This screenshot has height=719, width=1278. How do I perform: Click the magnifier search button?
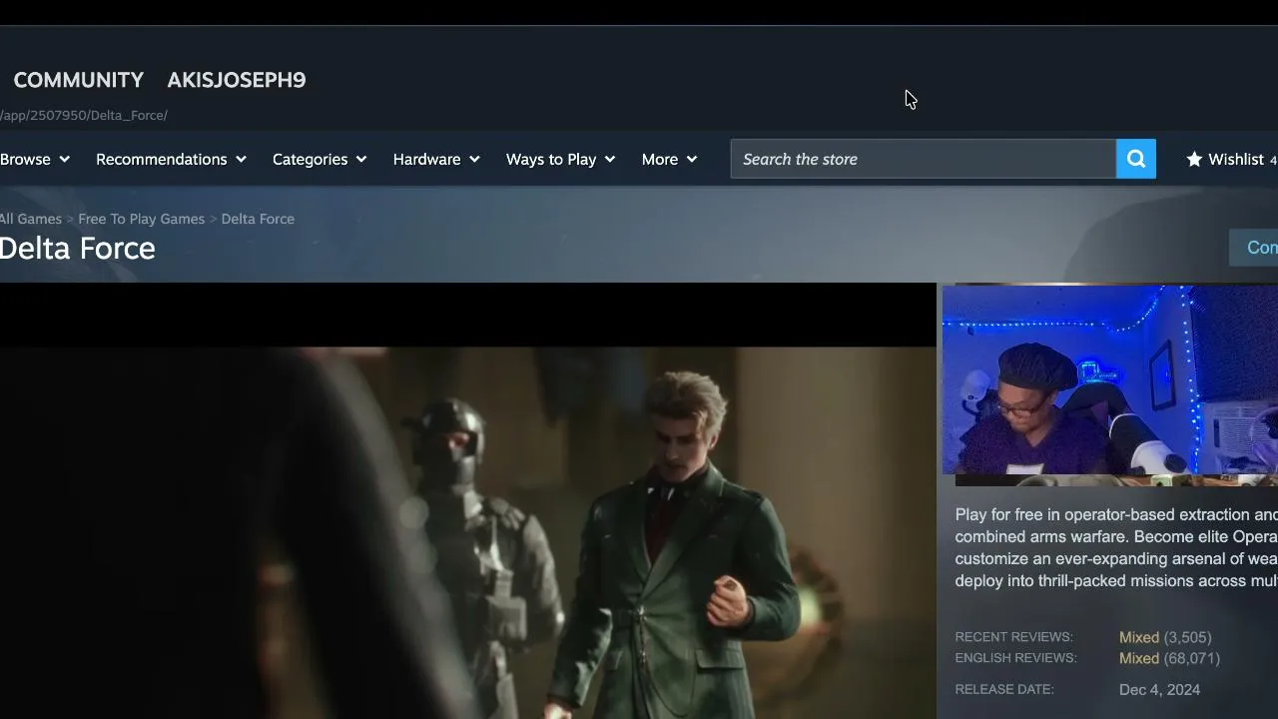tap(1136, 159)
